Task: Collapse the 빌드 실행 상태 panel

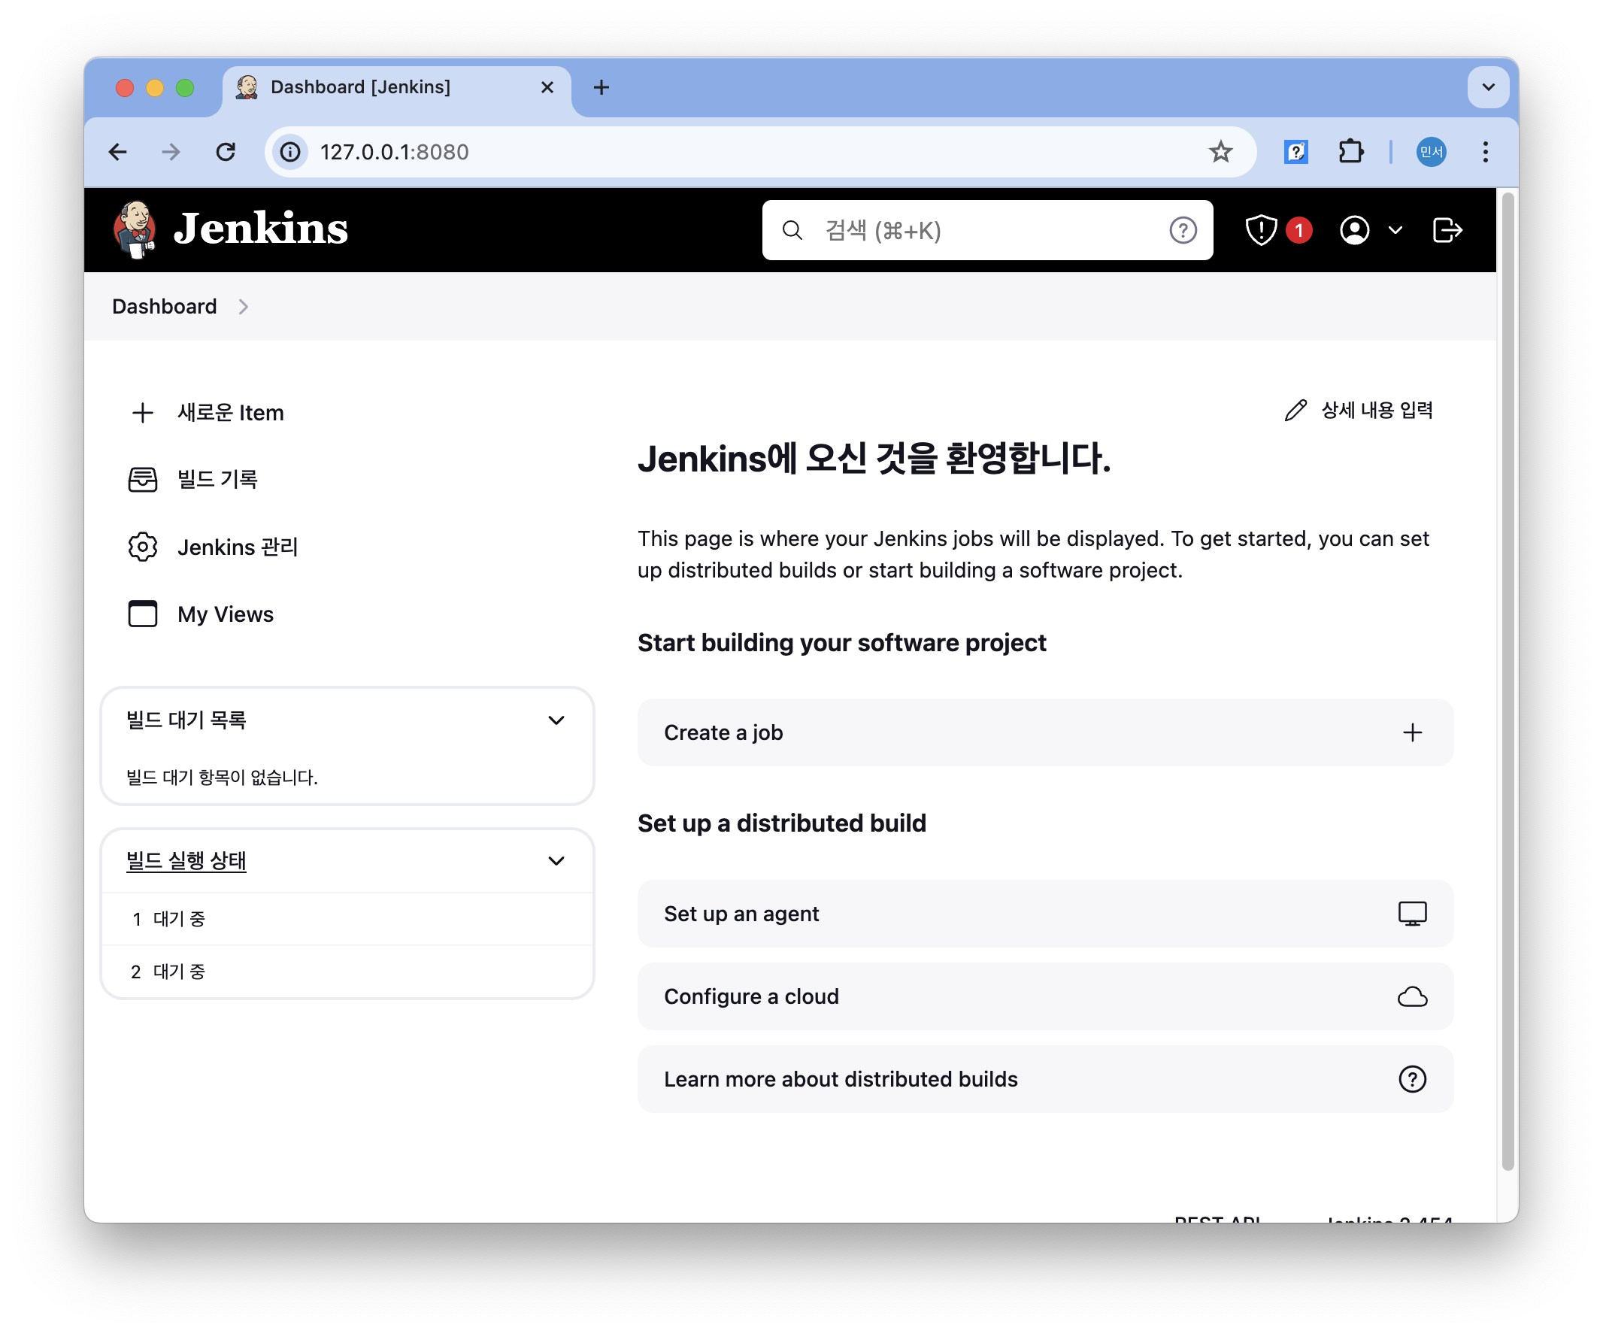Action: click(556, 860)
